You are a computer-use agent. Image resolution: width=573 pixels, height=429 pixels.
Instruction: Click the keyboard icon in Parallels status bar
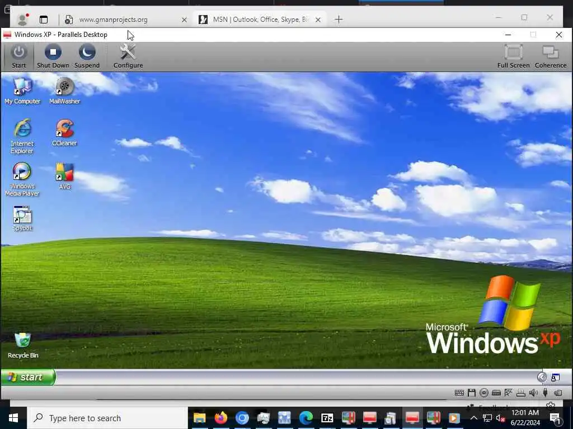point(459,393)
